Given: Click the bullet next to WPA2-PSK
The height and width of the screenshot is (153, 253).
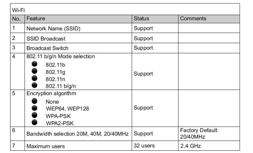Looking at the screenshot, I should click(x=34, y=122).
